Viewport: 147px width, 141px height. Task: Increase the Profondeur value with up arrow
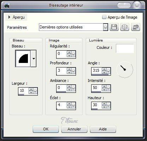click(x=69, y=69)
